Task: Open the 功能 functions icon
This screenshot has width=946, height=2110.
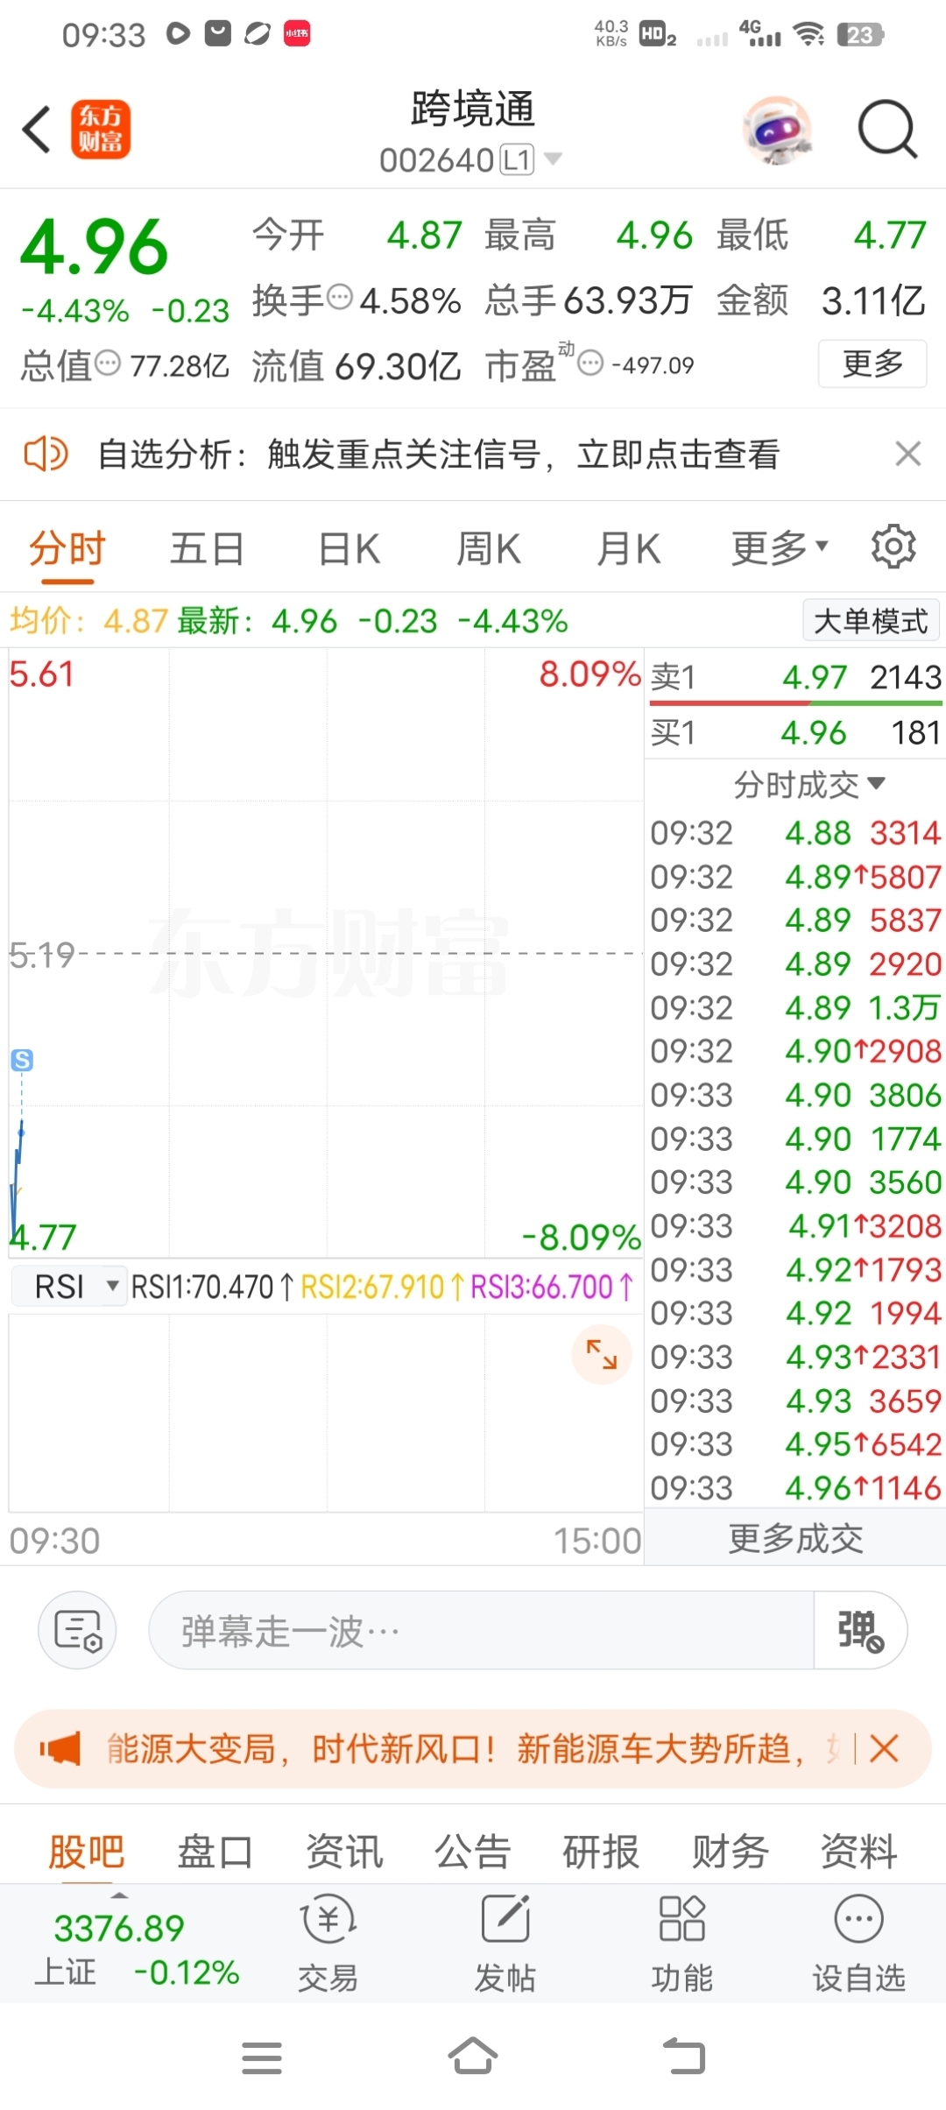Action: (681, 1943)
